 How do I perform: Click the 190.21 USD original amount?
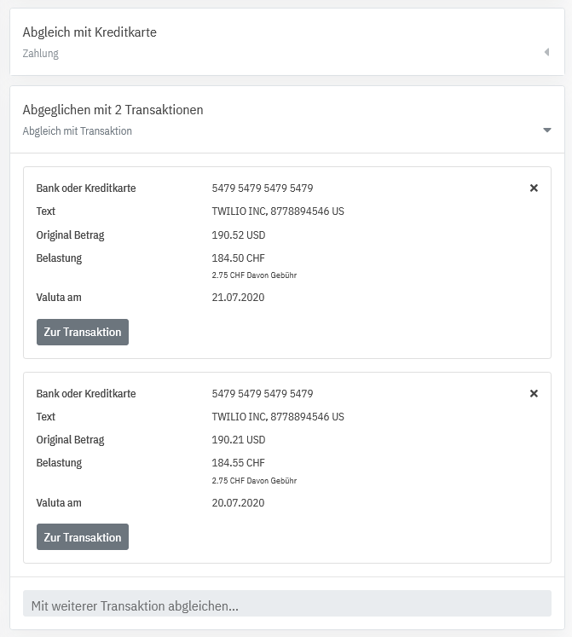click(x=239, y=440)
